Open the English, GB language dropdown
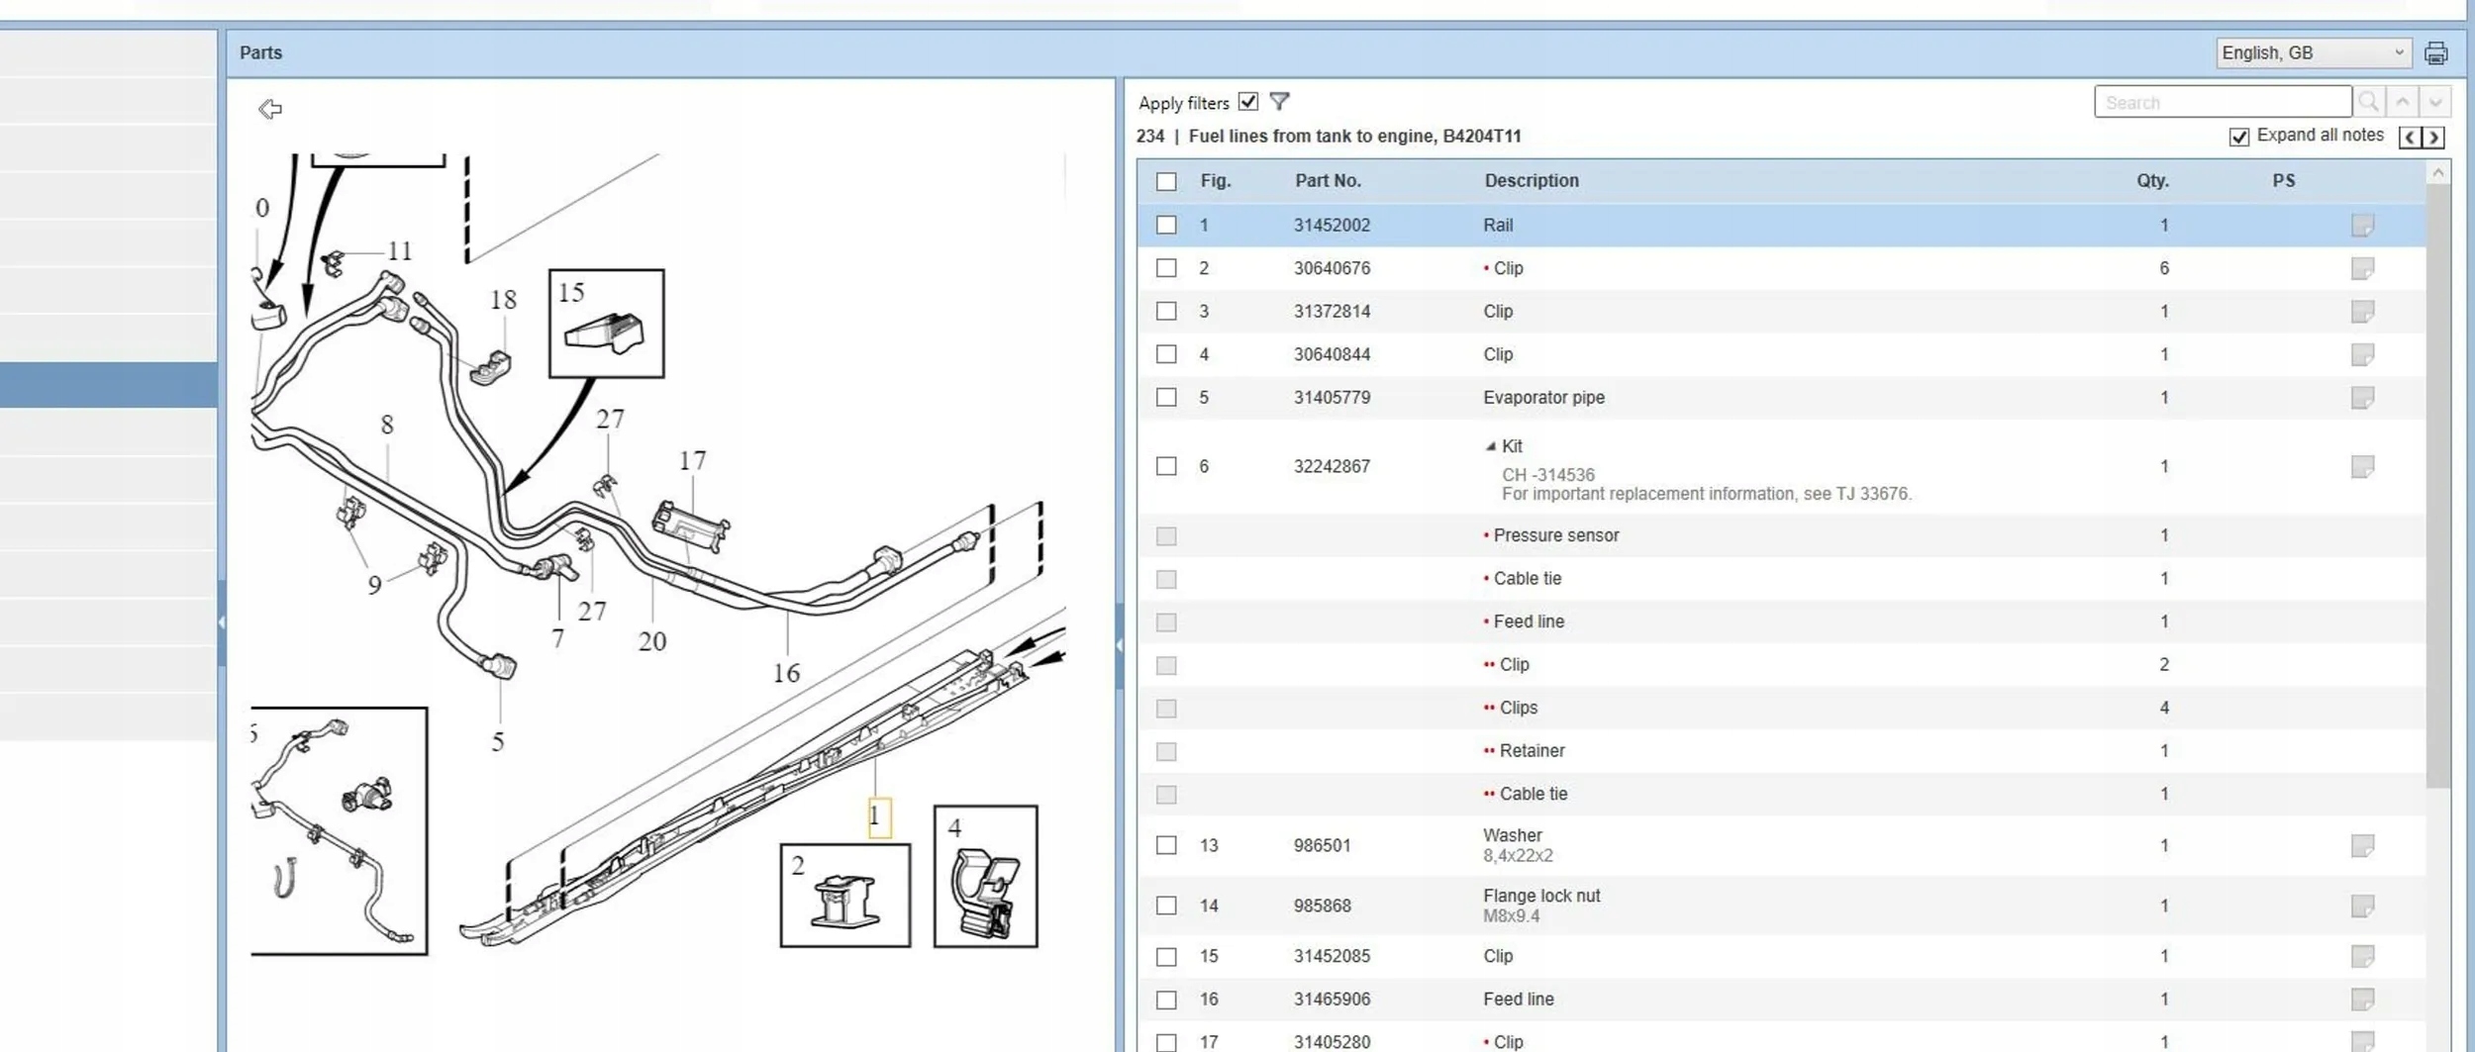The width and height of the screenshot is (2475, 1052). click(x=2313, y=53)
